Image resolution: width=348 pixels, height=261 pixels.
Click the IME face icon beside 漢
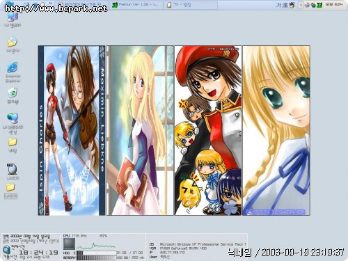tap(292, 5)
